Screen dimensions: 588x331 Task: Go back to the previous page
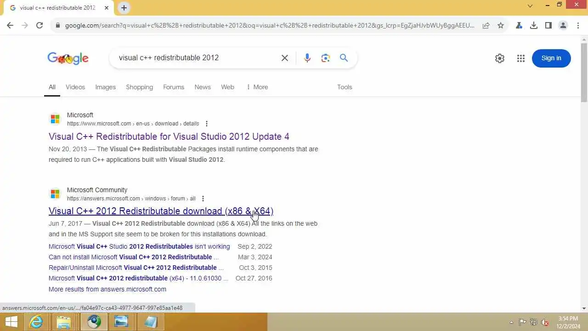tap(10, 25)
